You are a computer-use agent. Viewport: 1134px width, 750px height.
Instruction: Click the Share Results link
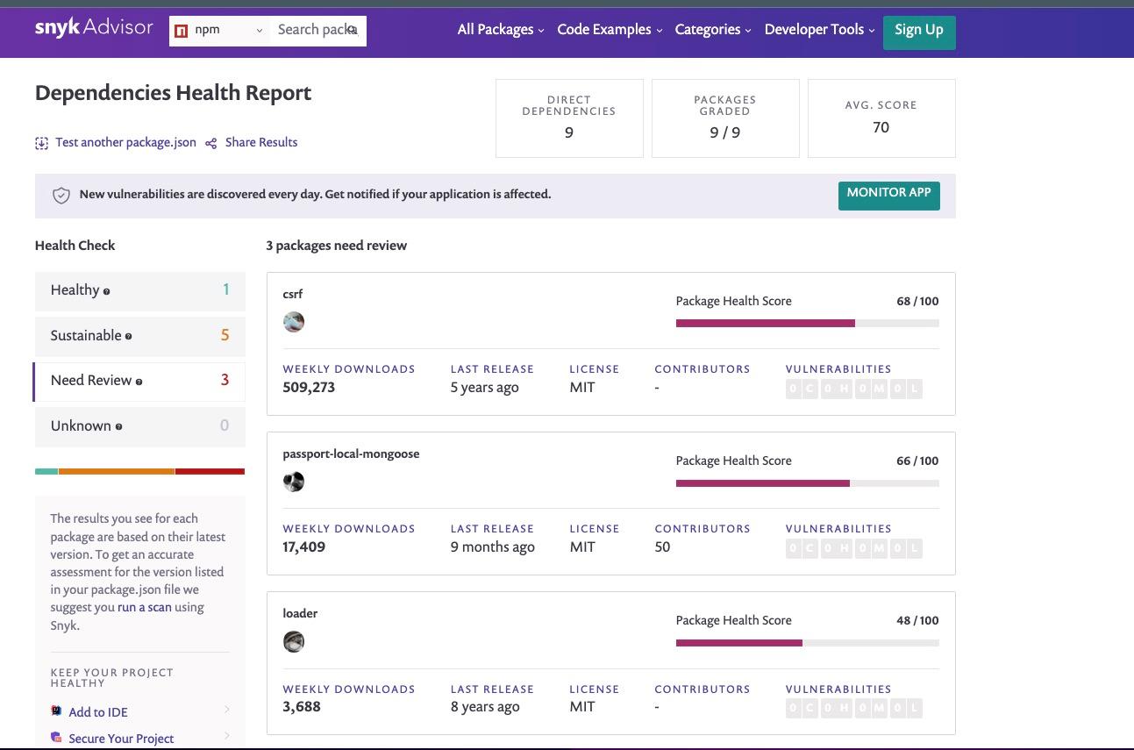coord(261,142)
